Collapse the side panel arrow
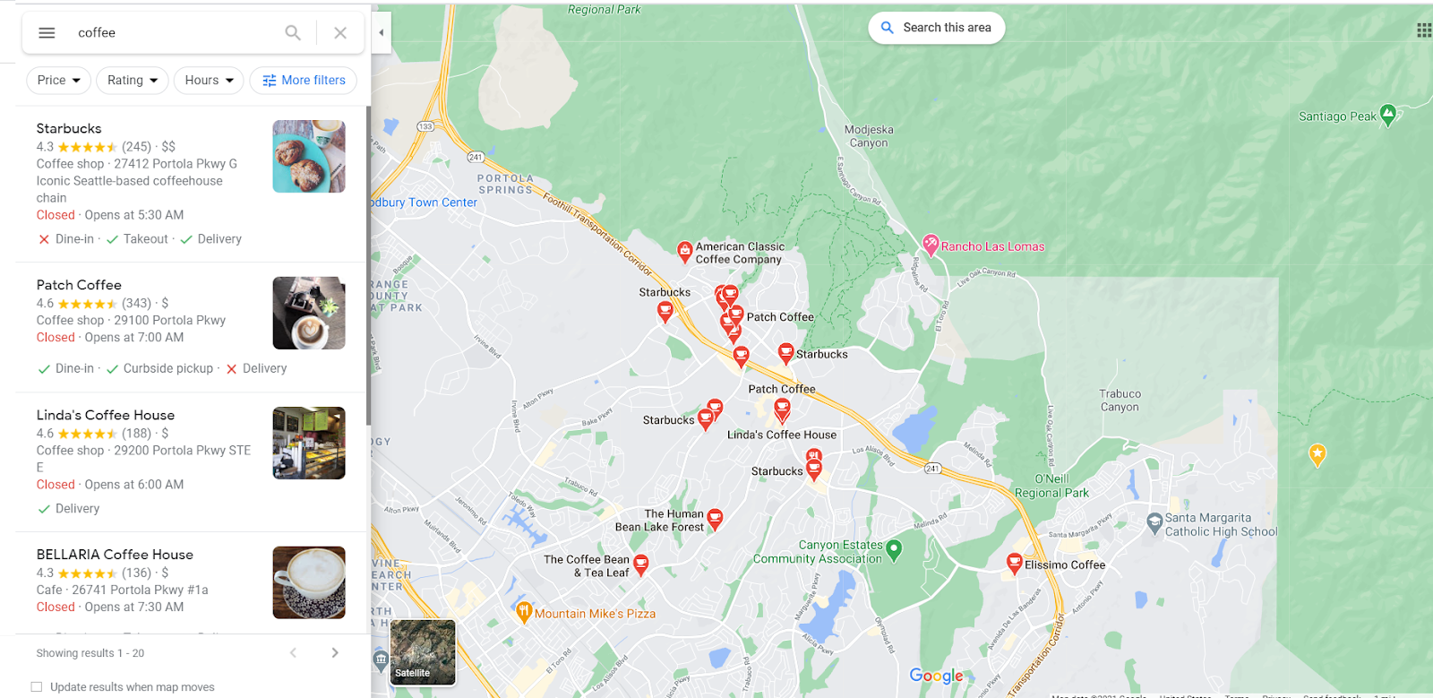 pyautogui.click(x=382, y=33)
